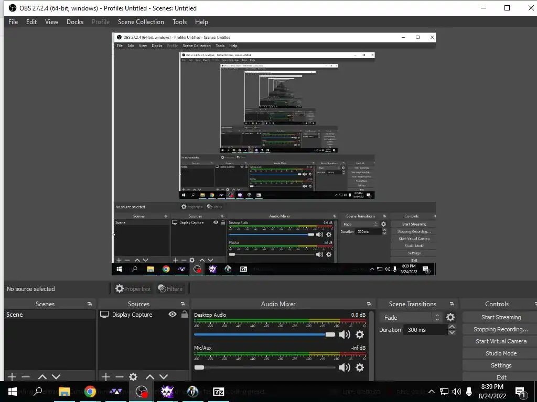The height and width of the screenshot is (402, 537).
Task: Open 7-Zip from the taskbar
Action: pyautogui.click(x=219, y=392)
